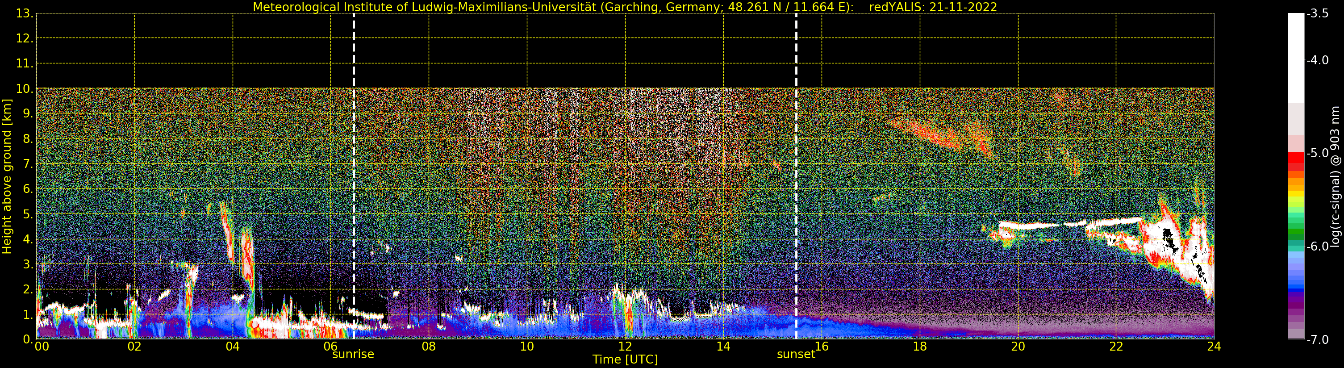The height and width of the screenshot is (368, 1344).
Task: Click the time tick label '10' on time axis
Action: click(x=527, y=346)
